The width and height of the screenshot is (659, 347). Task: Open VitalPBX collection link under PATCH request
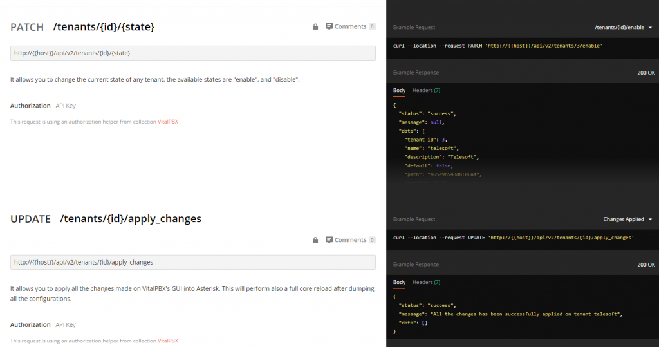168,122
